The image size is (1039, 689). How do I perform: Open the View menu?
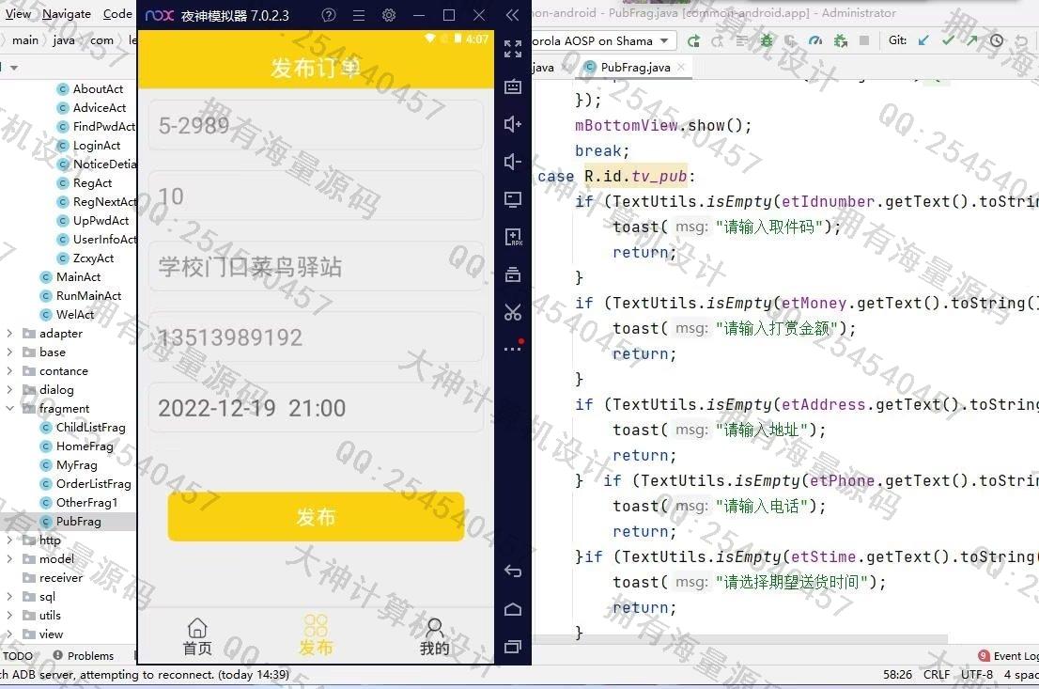click(x=17, y=13)
